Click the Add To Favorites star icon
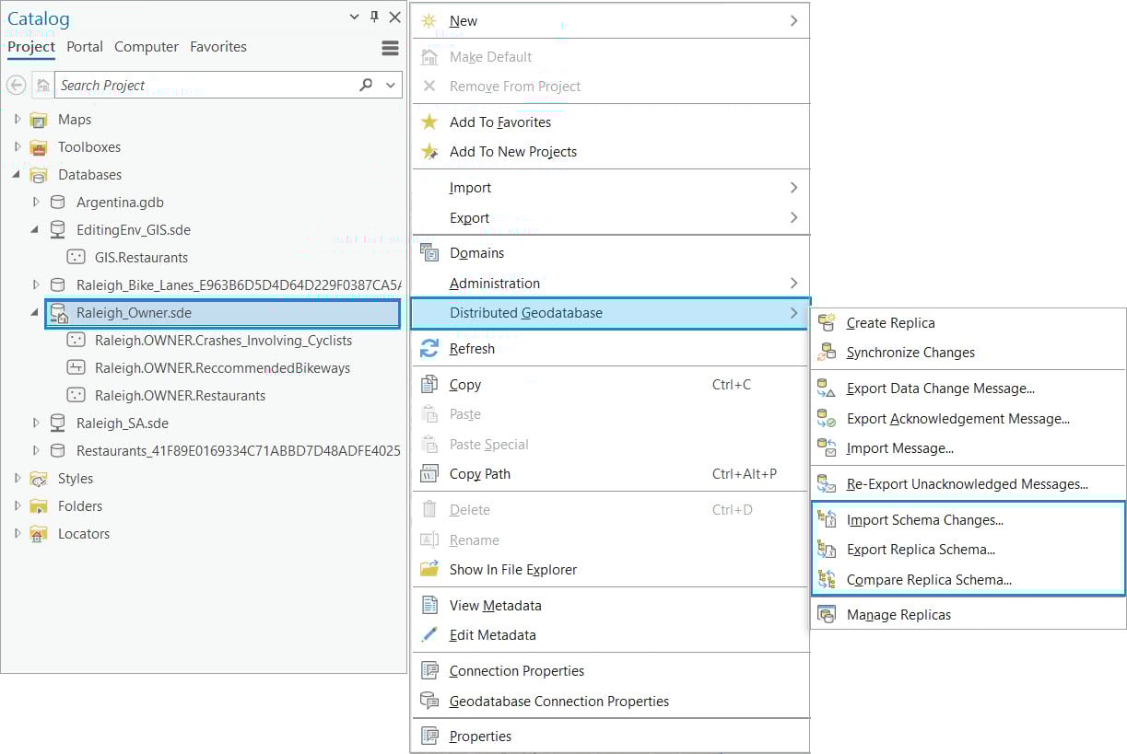The image size is (1127, 754). [x=429, y=122]
